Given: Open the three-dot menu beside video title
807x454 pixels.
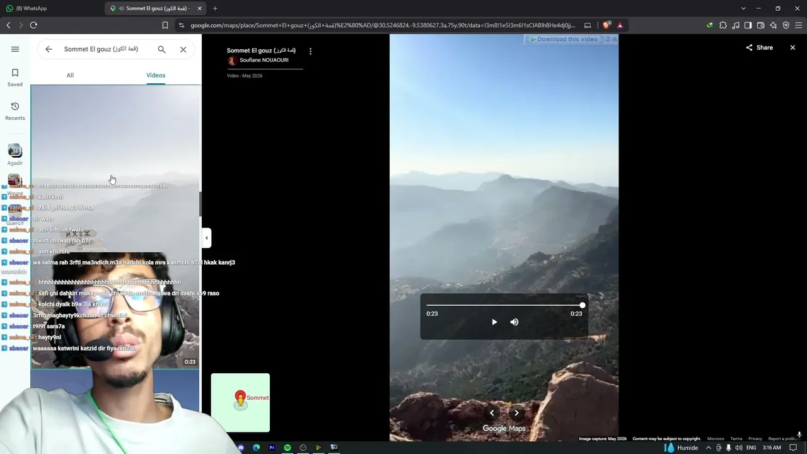Looking at the screenshot, I should (x=310, y=51).
